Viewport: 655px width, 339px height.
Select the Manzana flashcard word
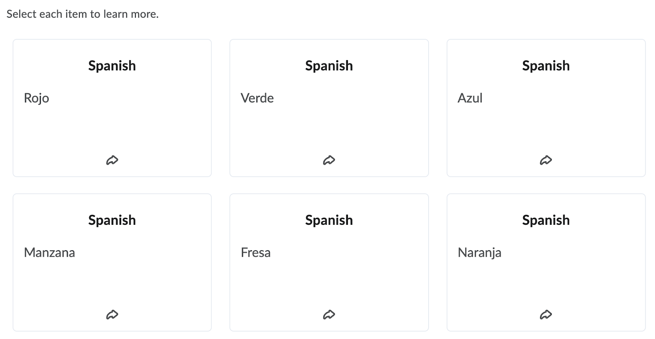click(x=50, y=252)
